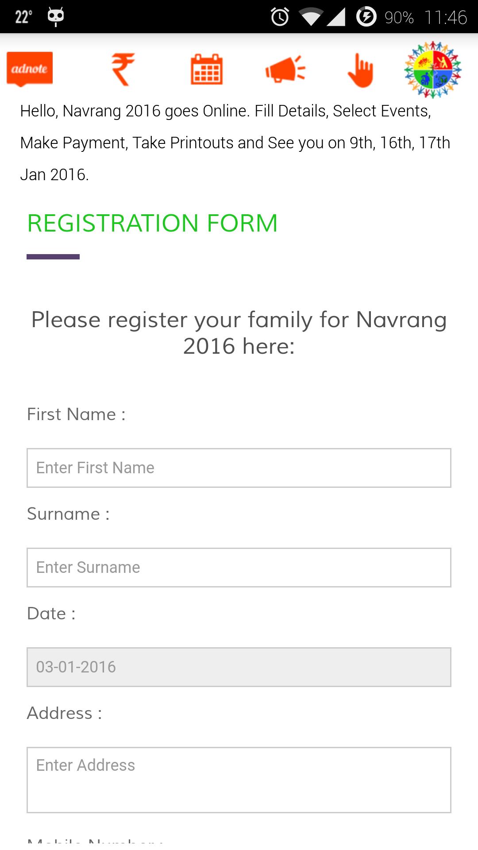478x850 pixels.
Task: Tap the Date field showing 03-01-2016
Action: [239, 667]
